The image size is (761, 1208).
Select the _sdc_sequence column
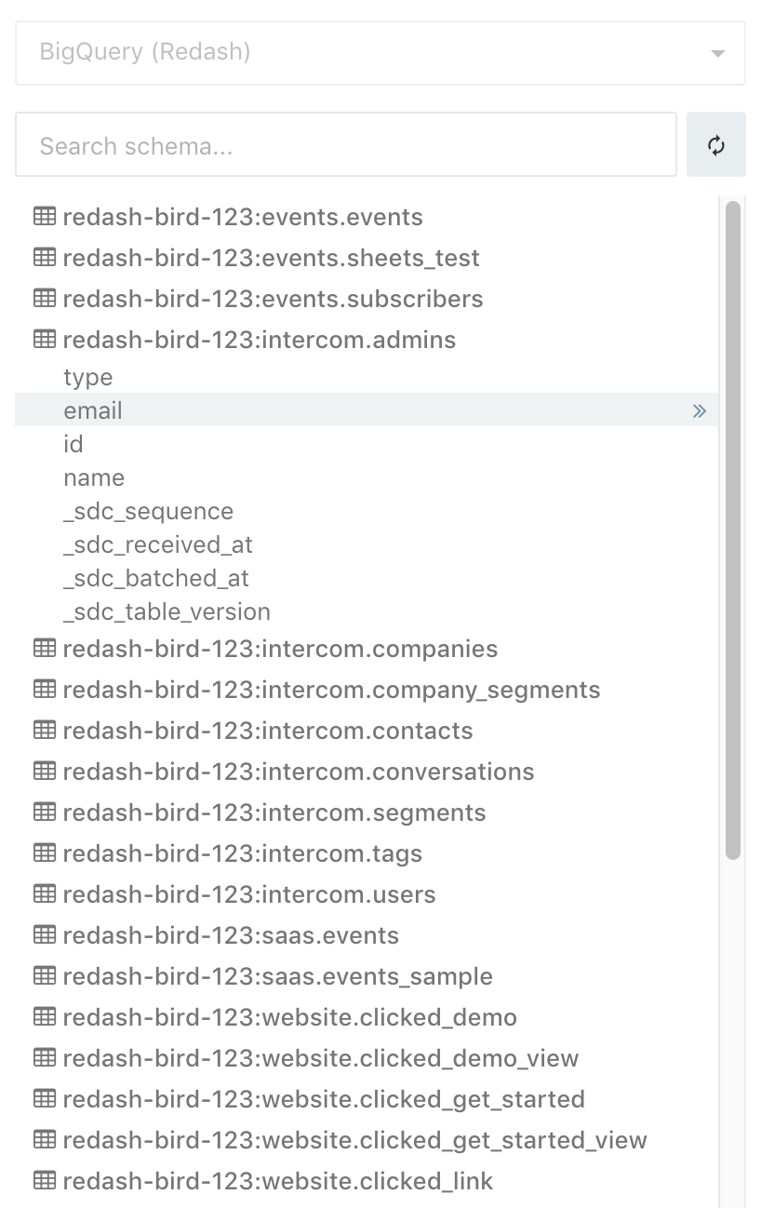pyautogui.click(x=148, y=511)
